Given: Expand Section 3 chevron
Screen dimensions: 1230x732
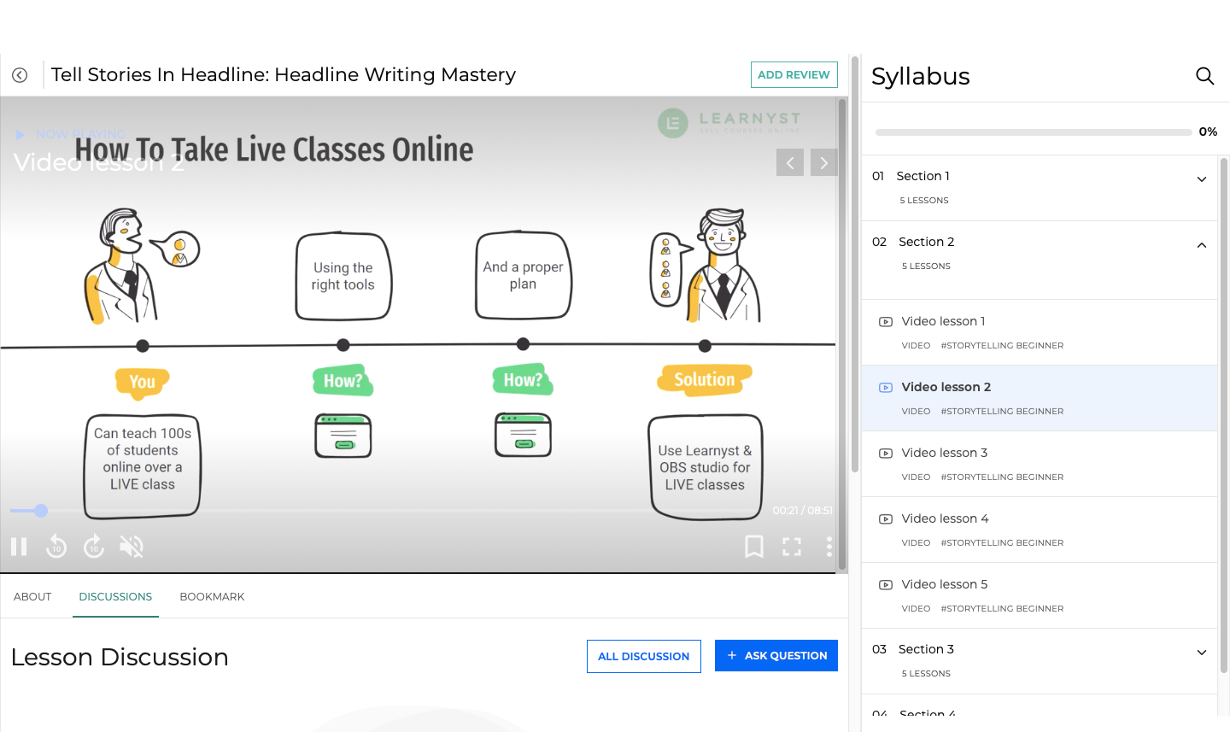Looking at the screenshot, I should [1202, 653].
